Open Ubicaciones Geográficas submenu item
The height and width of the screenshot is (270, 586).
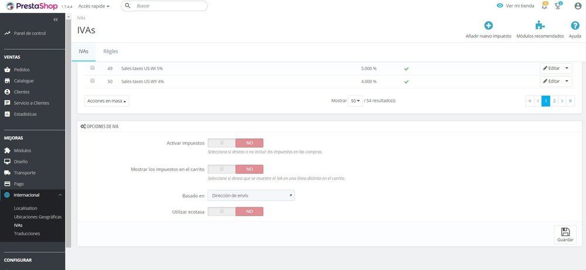point(38,217)
